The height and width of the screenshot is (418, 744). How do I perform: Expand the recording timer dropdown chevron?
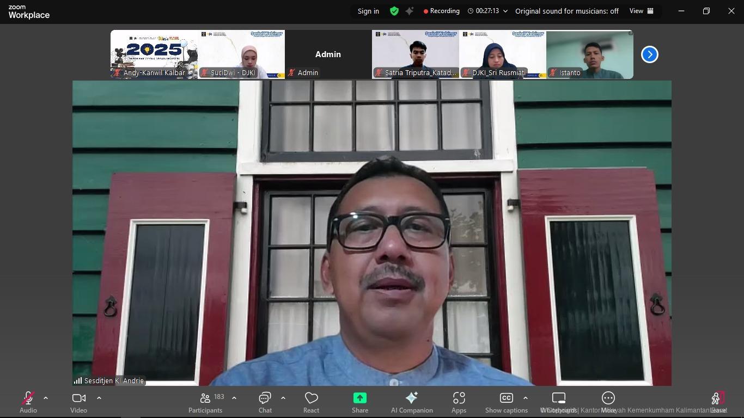coord(505,11)
